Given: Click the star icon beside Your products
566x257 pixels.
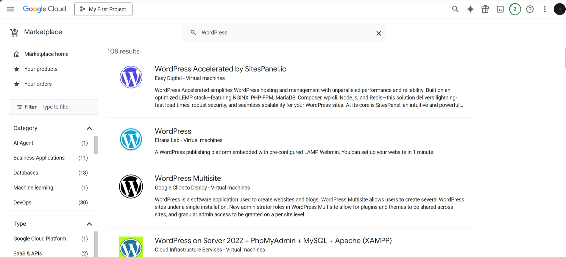Looking at the screenshot, I should tap(17, 69).
